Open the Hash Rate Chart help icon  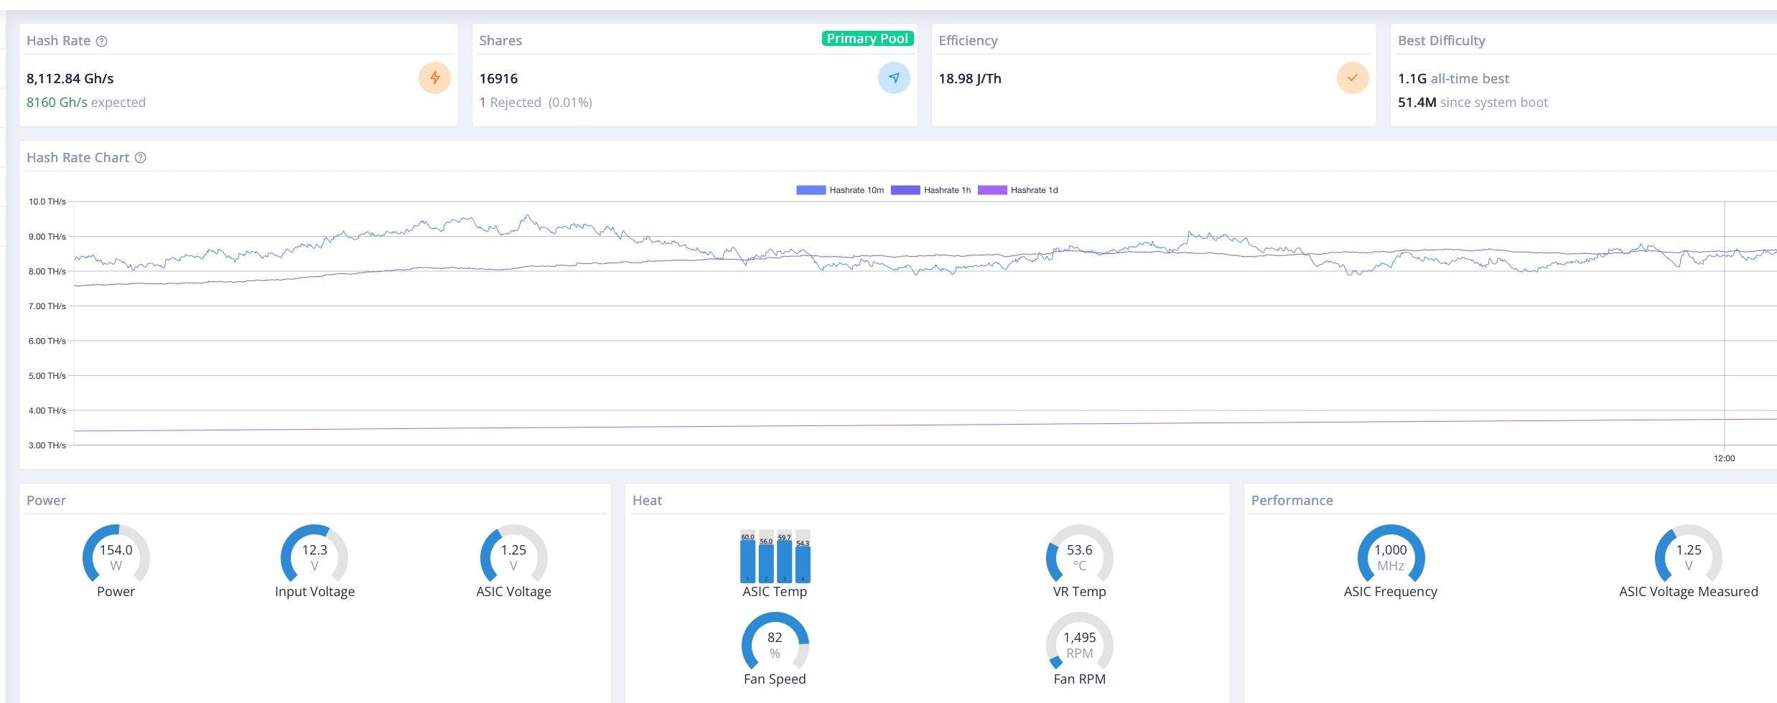(141, 158)
